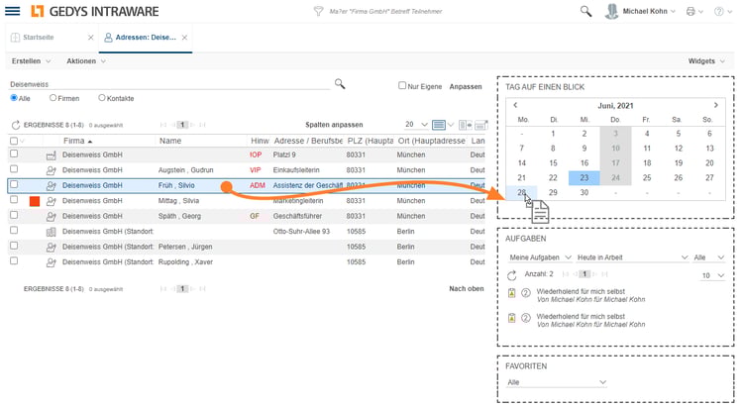Open the Erstellen dropdown menu
This screenshot has height=408, width=743.
click(x=31, y=61)
